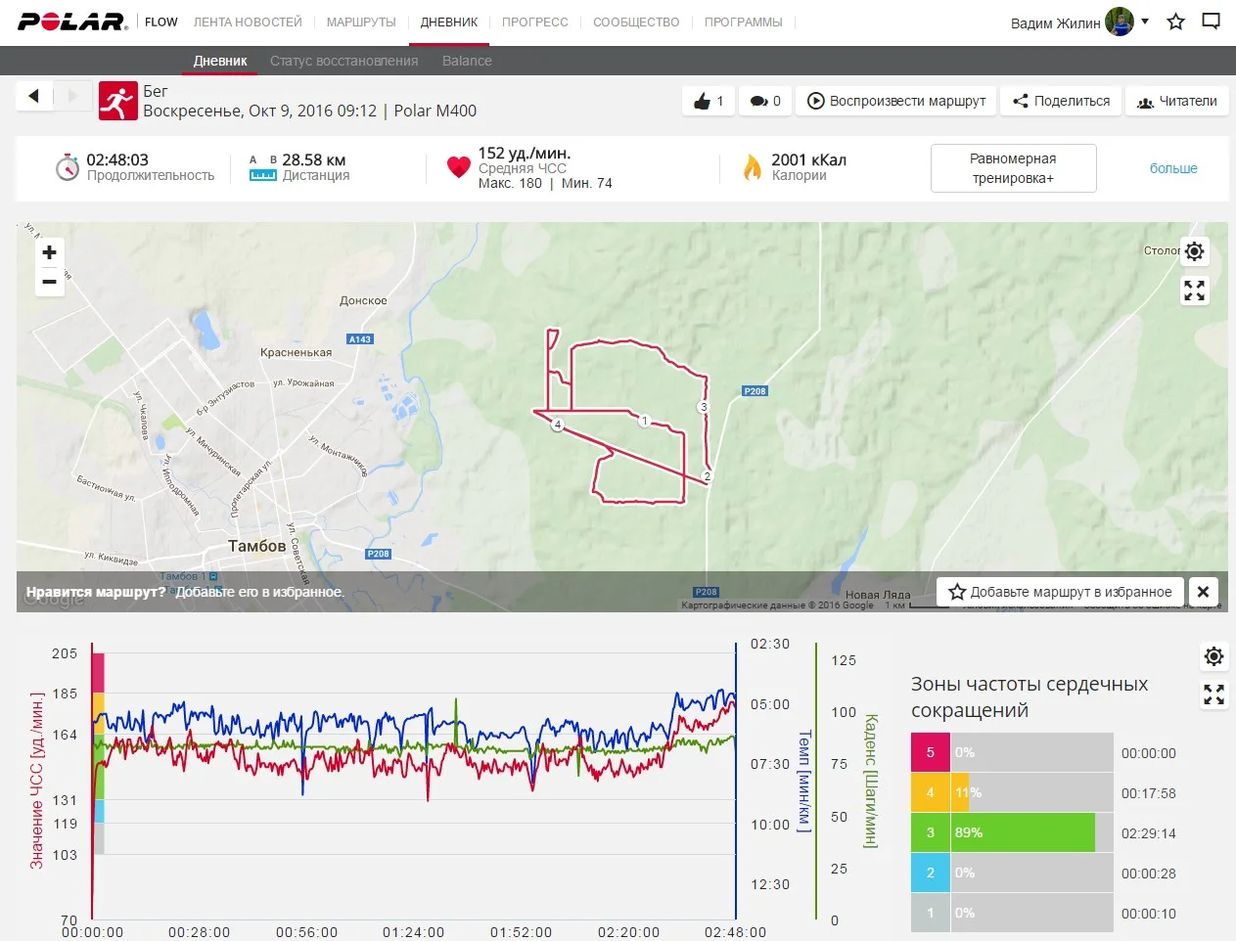Click Воспроизвести маршрут button
Image resolution: width=1236 pixels, height=941 pixels.
point(895,101)
